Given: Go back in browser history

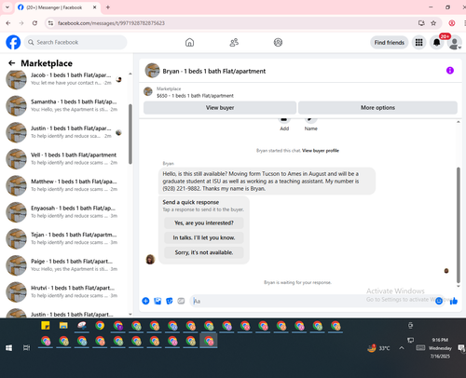Looking at the screenshot, I should [x=8, y=23].
